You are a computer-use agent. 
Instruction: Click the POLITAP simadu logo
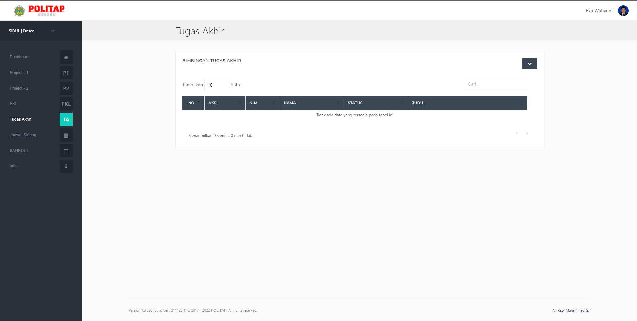(40, 11)
